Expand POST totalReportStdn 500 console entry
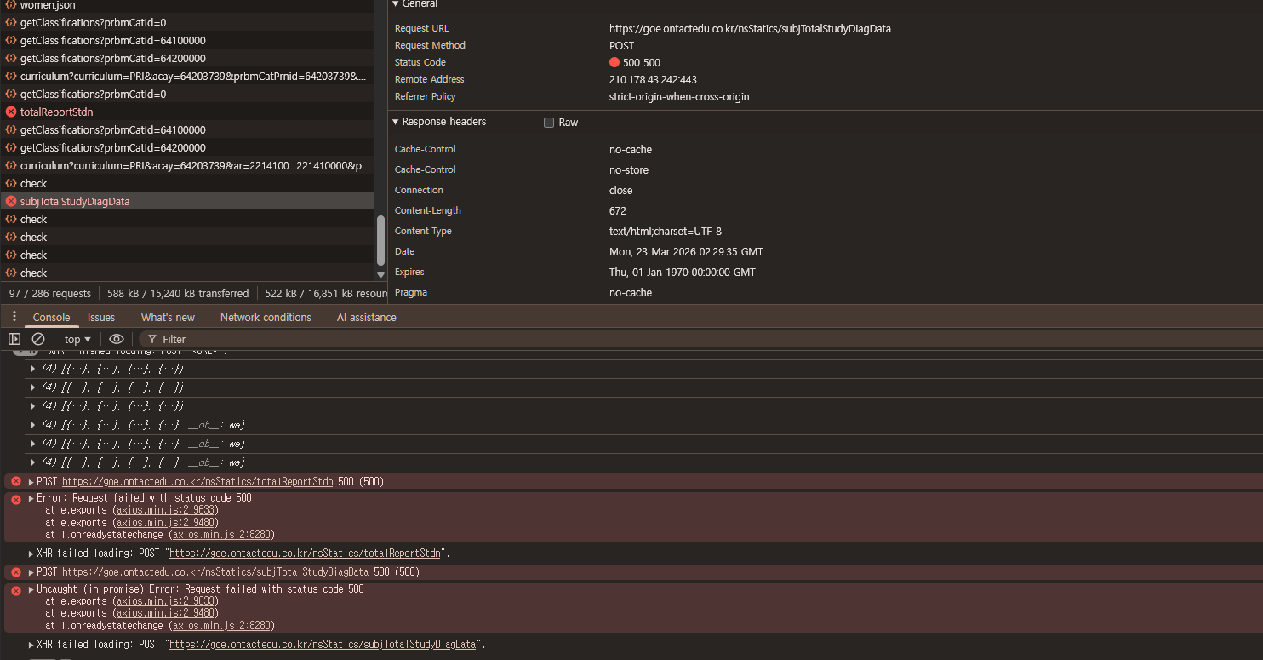The width and height of the screenshot is (1263, 660). point(31,482)
